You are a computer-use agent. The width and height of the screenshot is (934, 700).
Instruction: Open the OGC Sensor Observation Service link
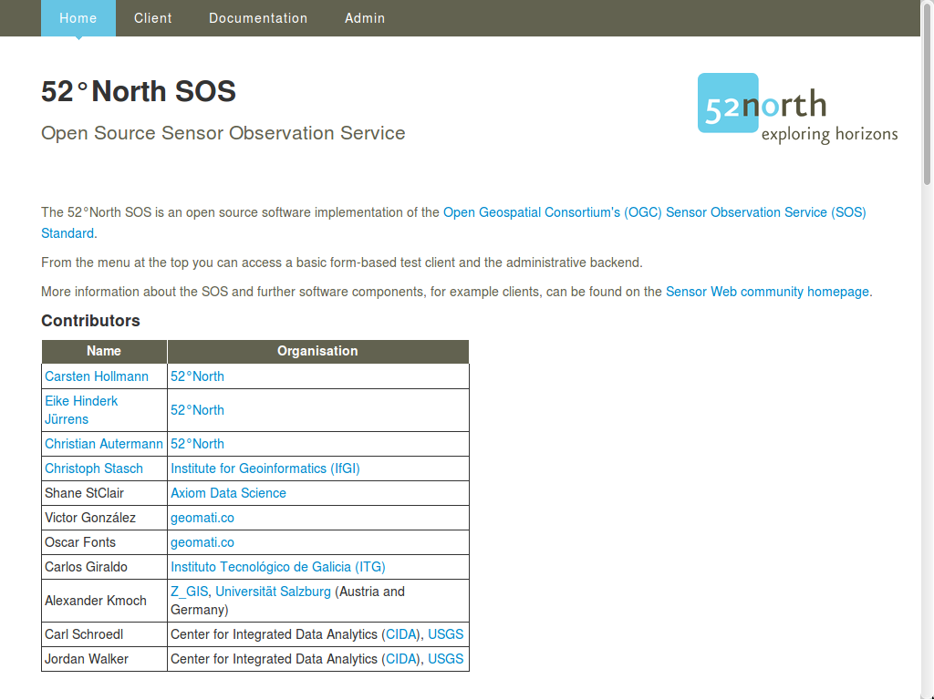[654, 212]
